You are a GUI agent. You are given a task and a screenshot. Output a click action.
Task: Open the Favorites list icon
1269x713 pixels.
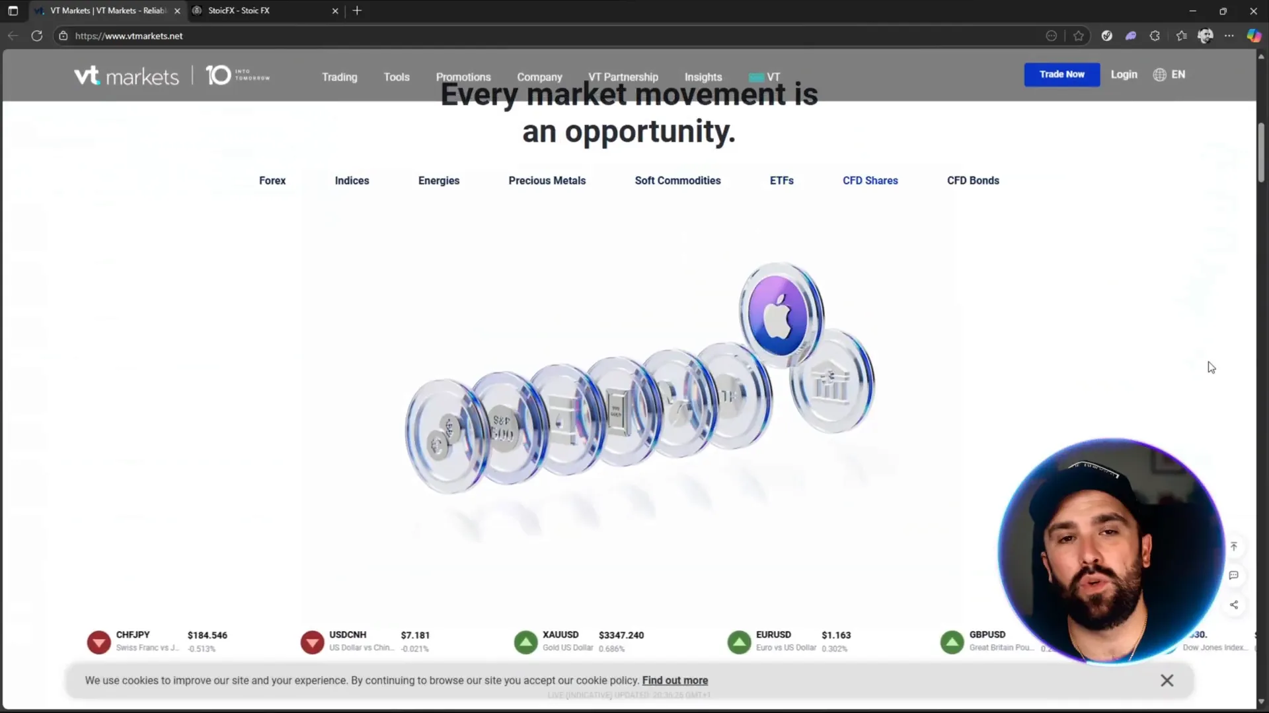tap(1182, 36)
